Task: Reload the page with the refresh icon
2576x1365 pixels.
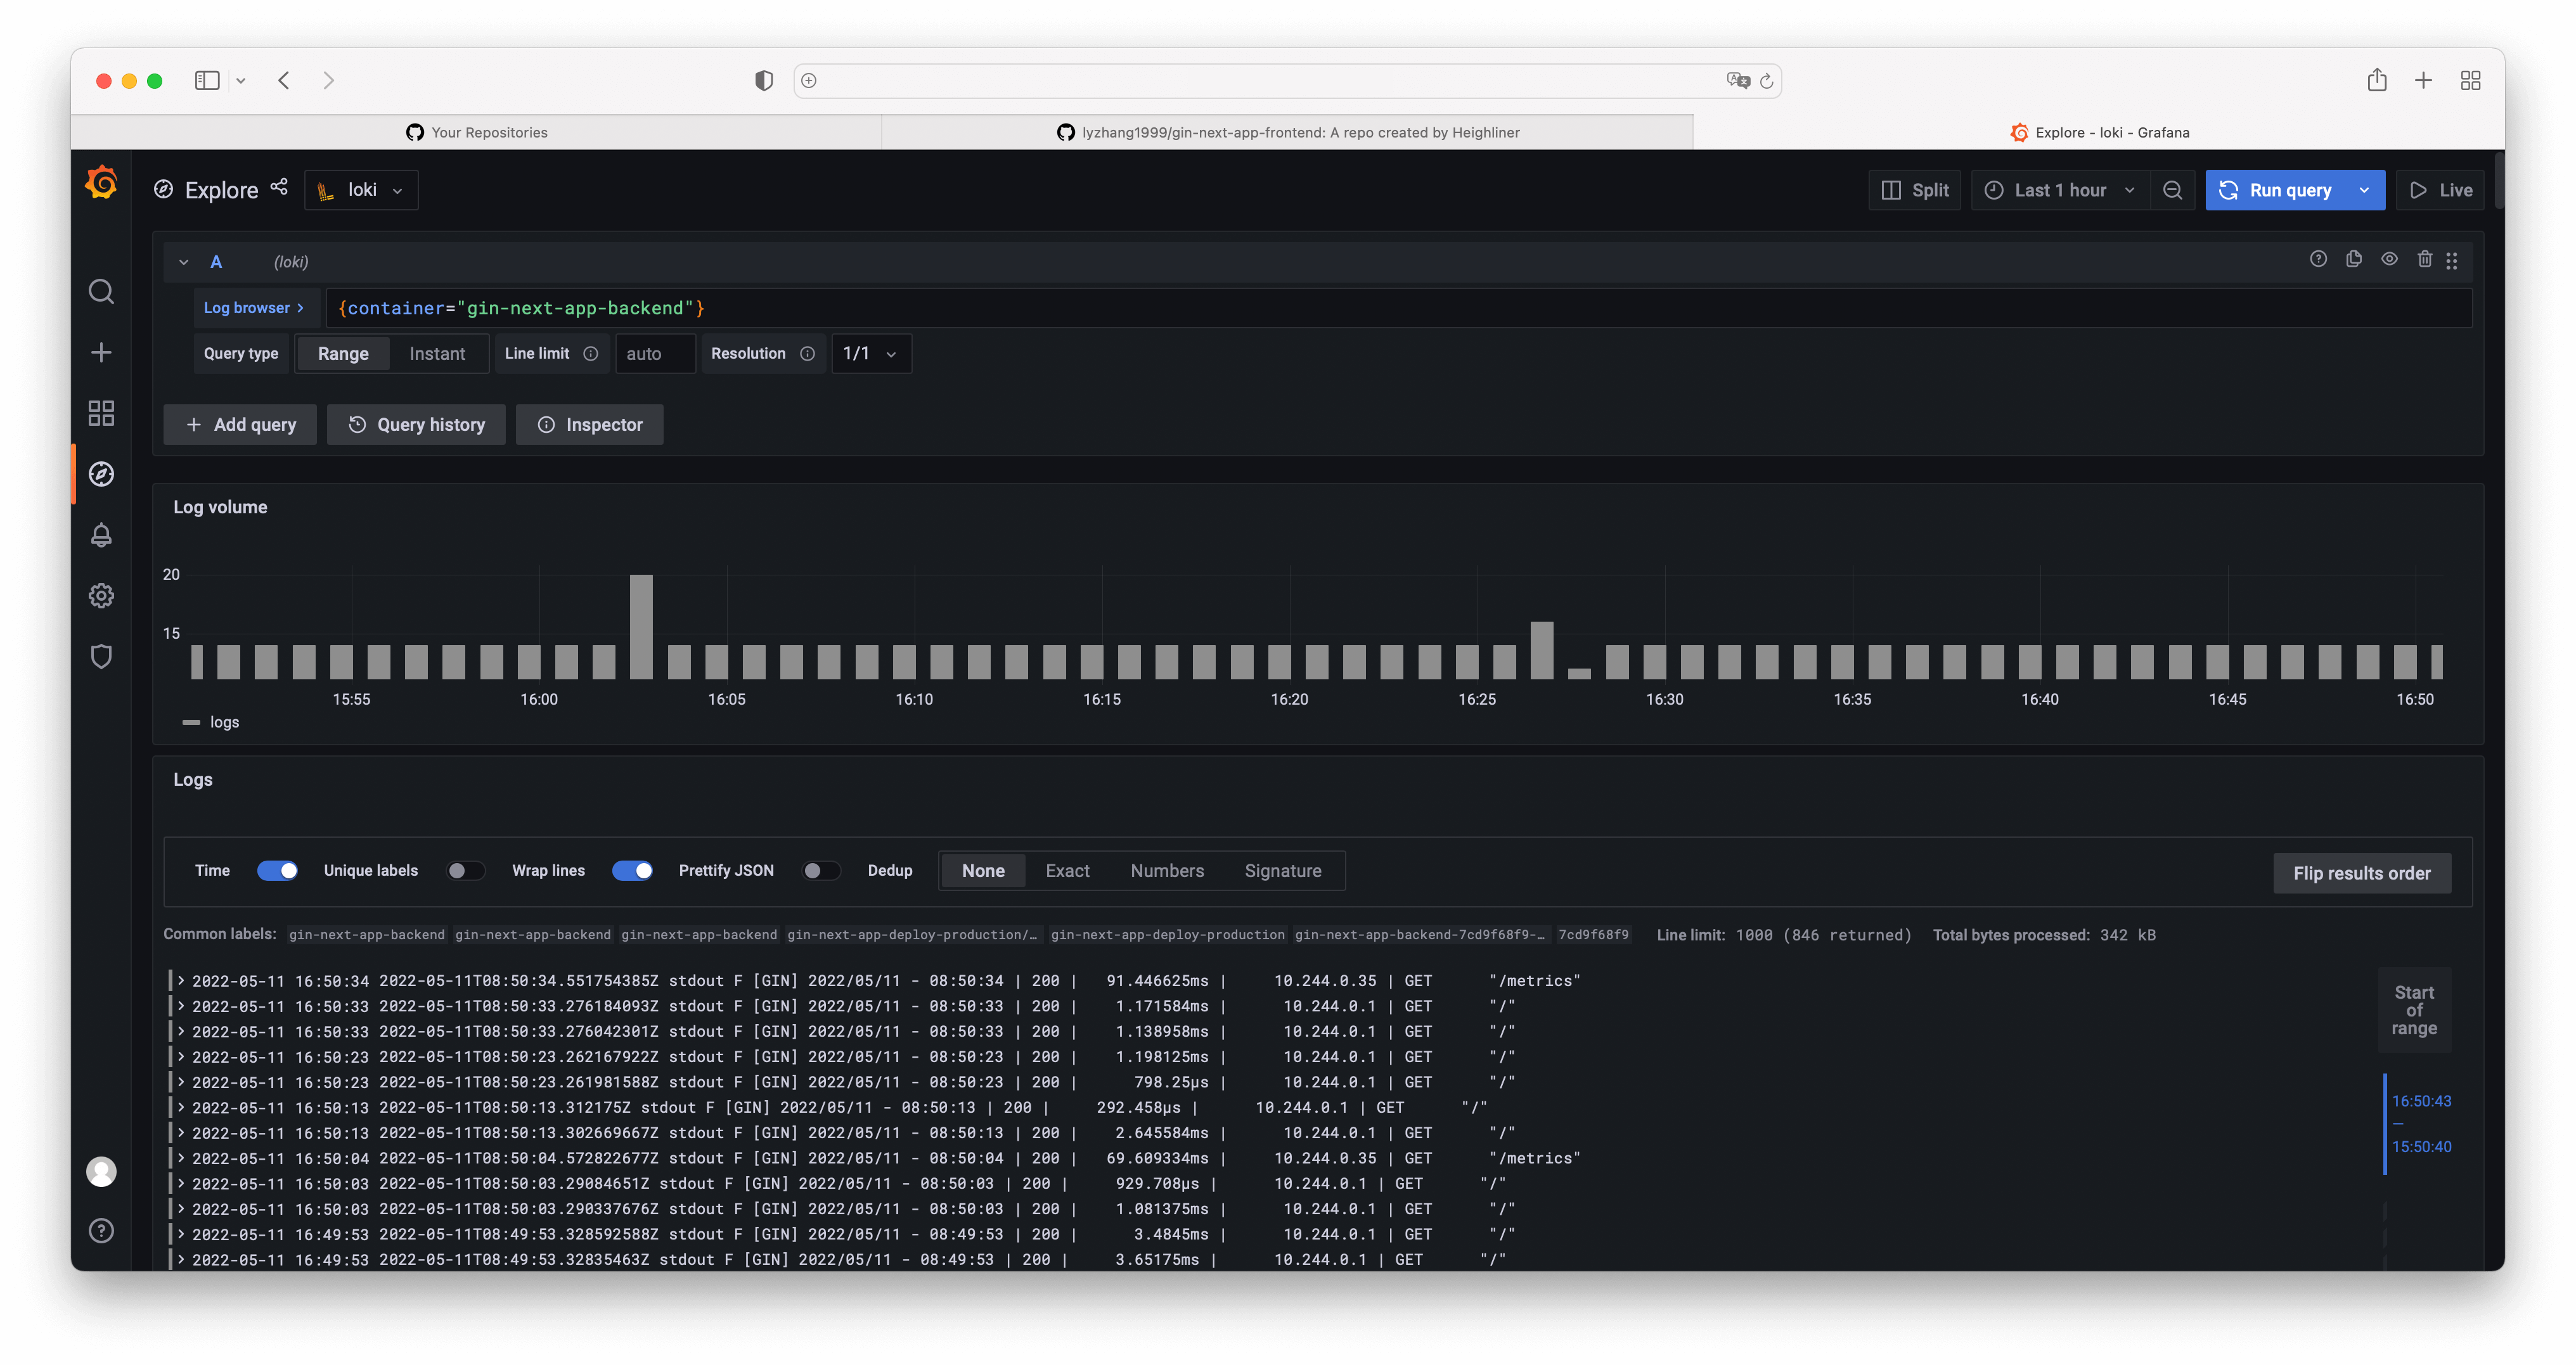Action: coord(1766,81)
